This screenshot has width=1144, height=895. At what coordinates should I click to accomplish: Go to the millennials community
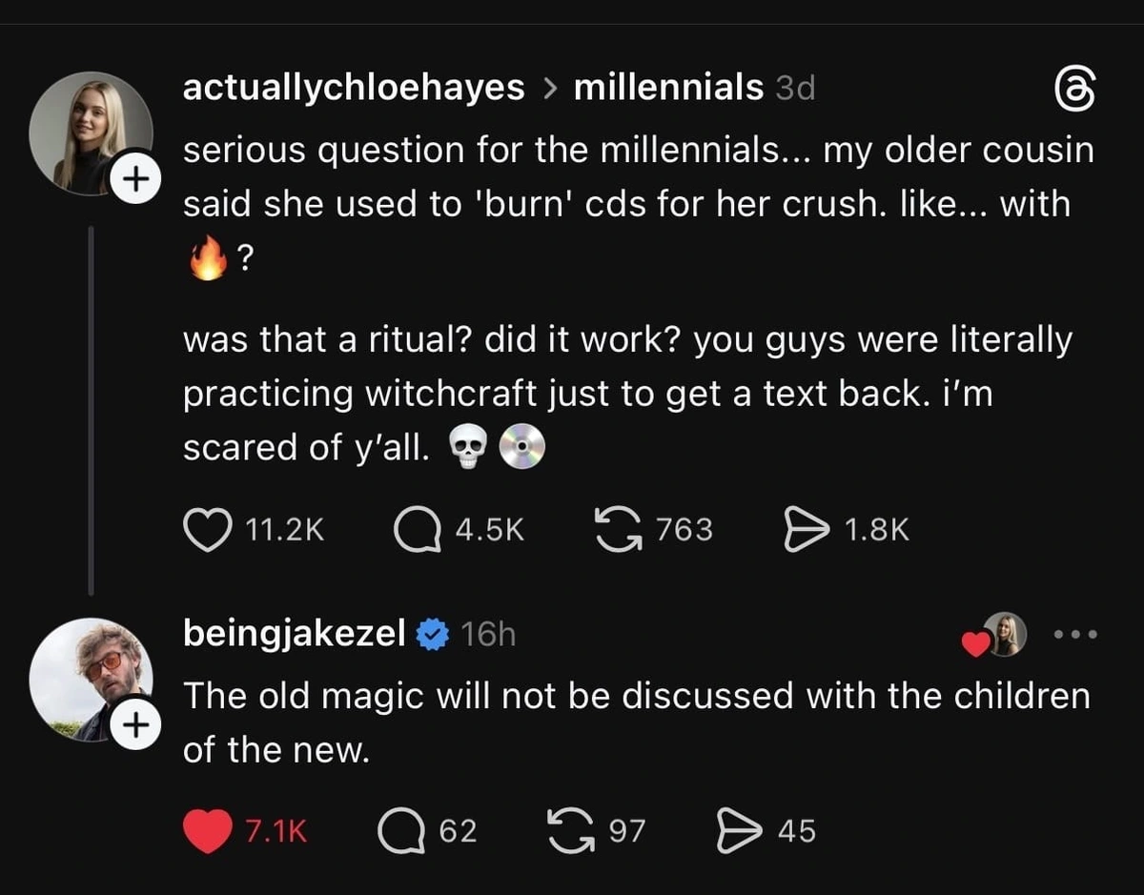pyautogui.click(x=668, y=88)
